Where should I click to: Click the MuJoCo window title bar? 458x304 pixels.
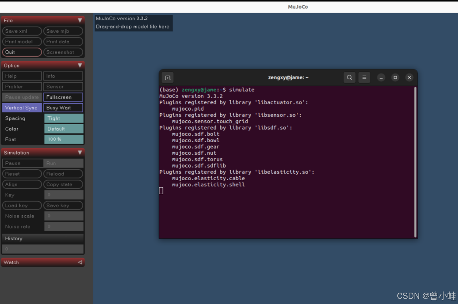(229, 7)
